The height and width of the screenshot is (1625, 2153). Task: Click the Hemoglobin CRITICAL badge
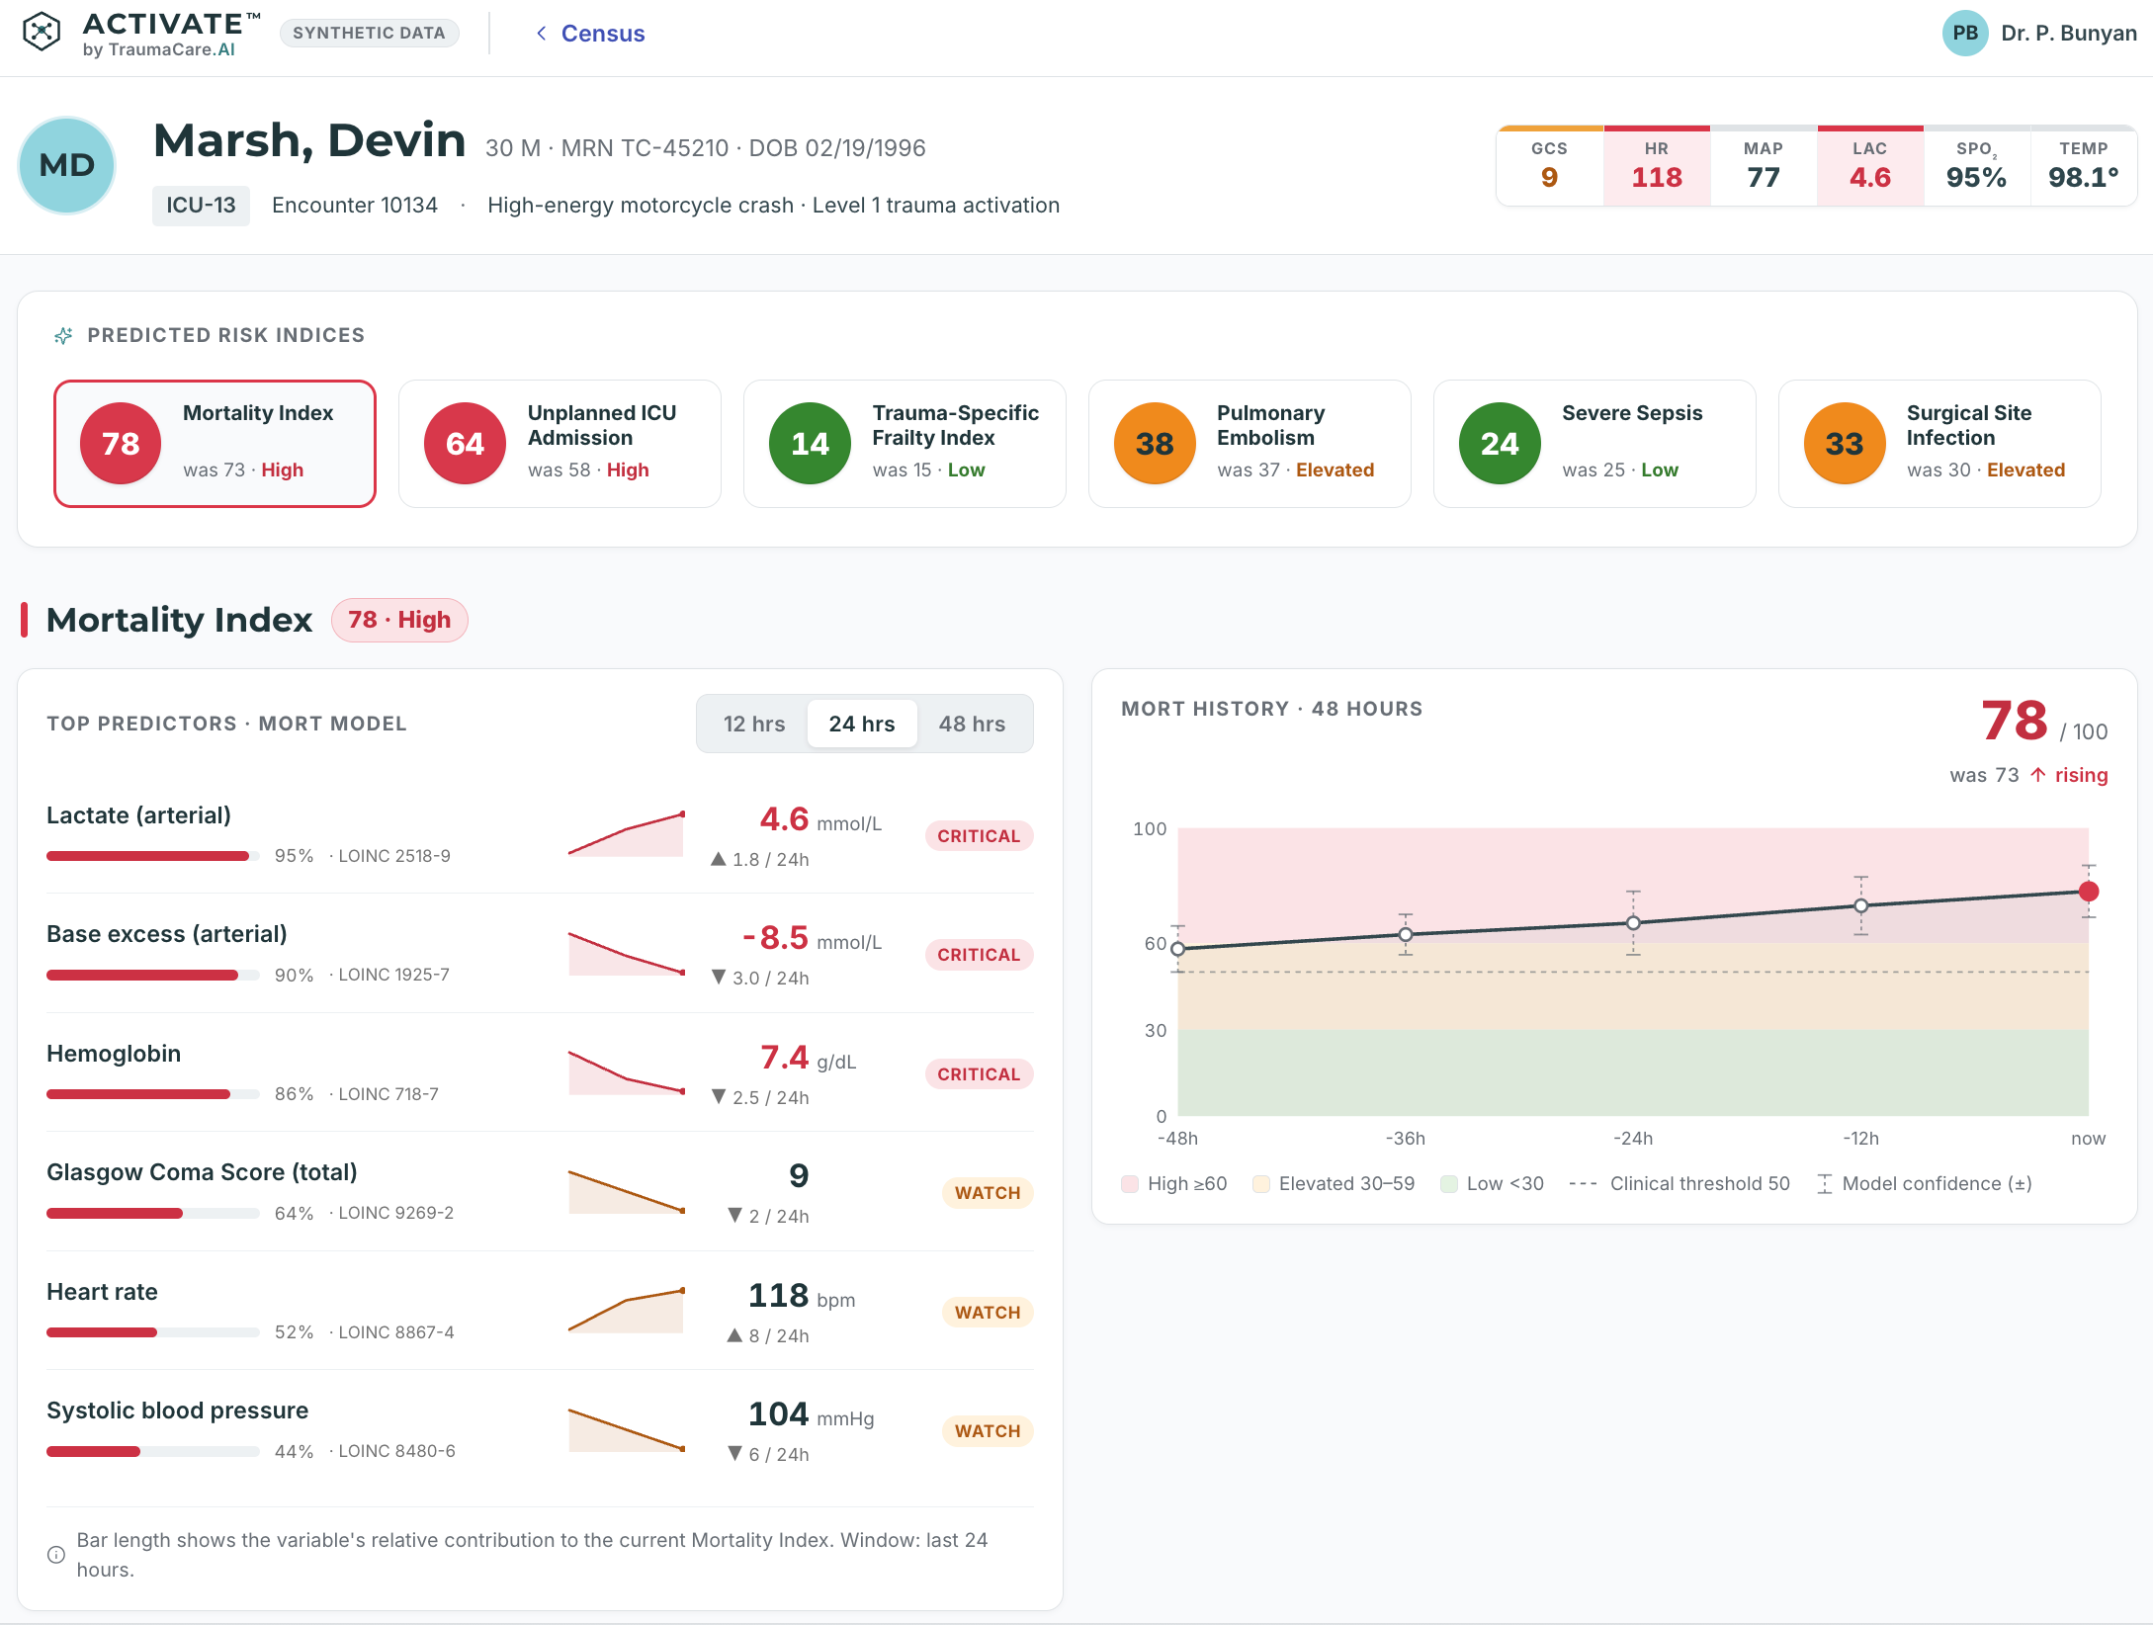coord(979,1074)
